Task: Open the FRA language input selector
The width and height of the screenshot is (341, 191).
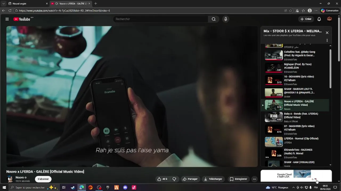Action: (316, 188)
